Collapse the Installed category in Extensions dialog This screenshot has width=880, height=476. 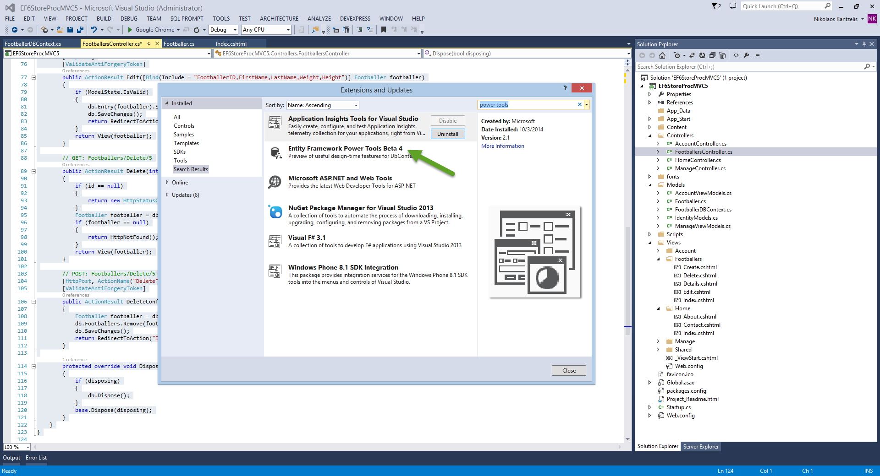(167, 103)
